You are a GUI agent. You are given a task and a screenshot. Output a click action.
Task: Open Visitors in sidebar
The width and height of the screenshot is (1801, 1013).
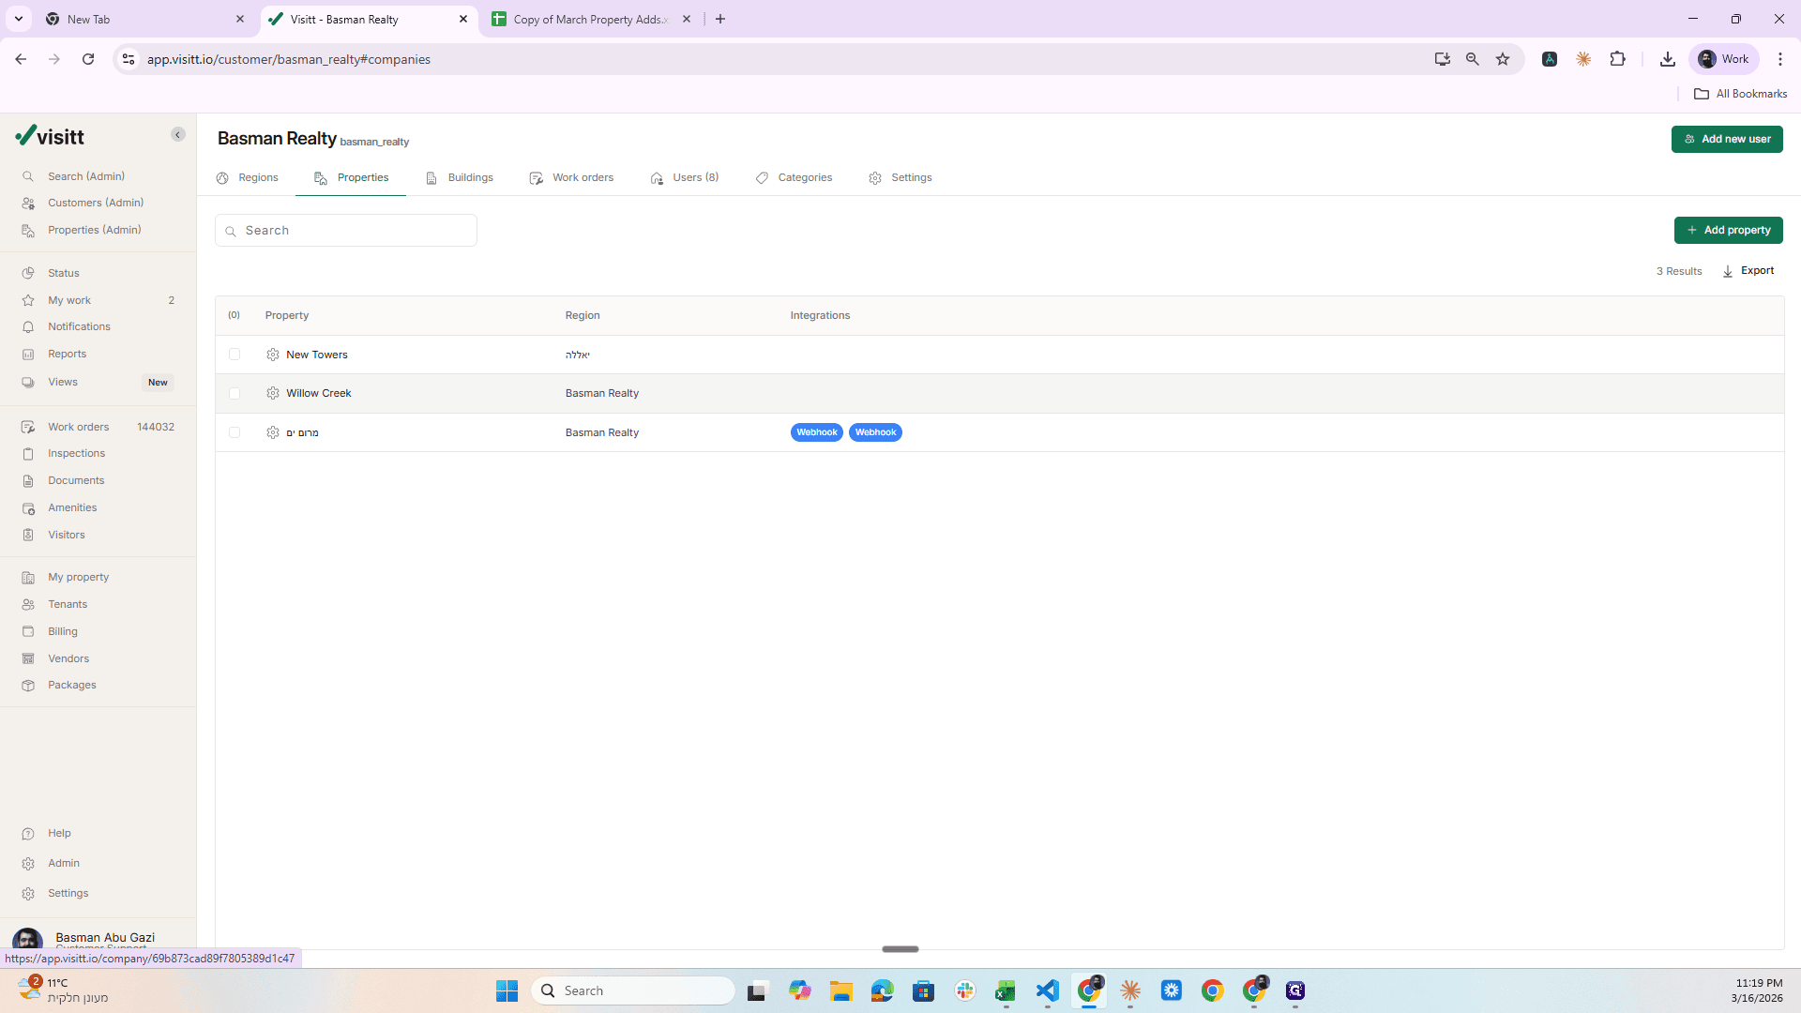(x=67, y=535)
